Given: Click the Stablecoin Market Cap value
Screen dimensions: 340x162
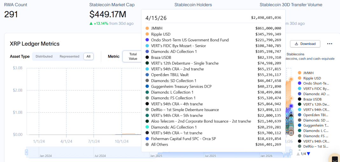Looking at the screenshot, I should [x=108, y=14].
